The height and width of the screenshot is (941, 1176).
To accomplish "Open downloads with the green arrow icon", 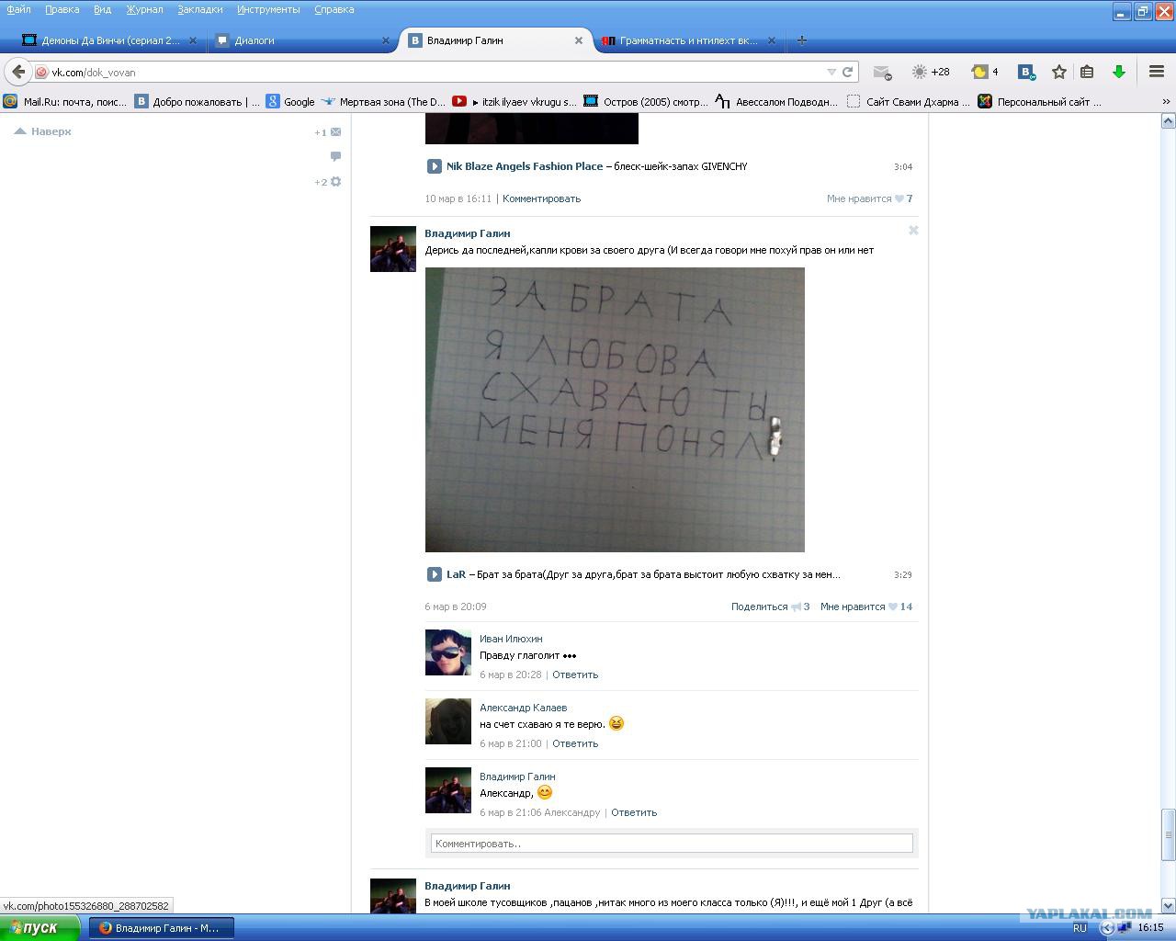I will [x=1119, y=72].
